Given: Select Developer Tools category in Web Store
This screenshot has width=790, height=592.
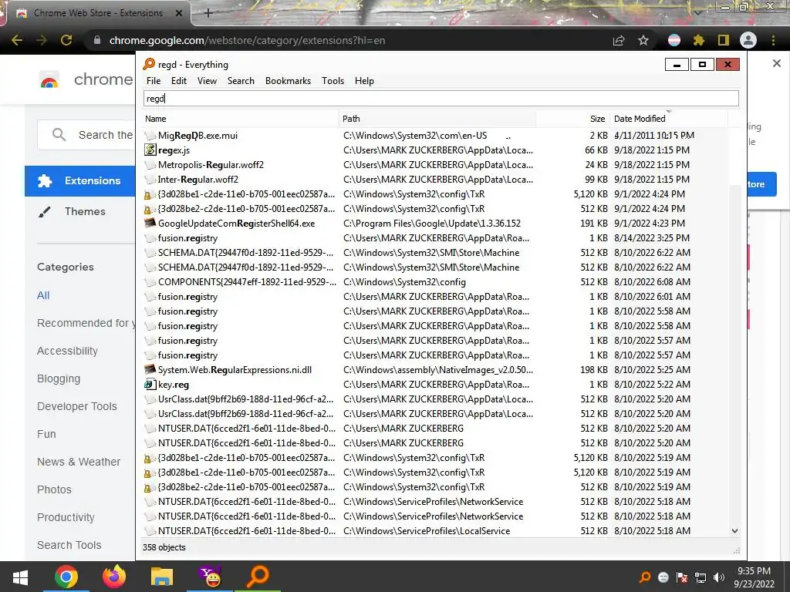Looking at the screenshot, I should (76, 406).
